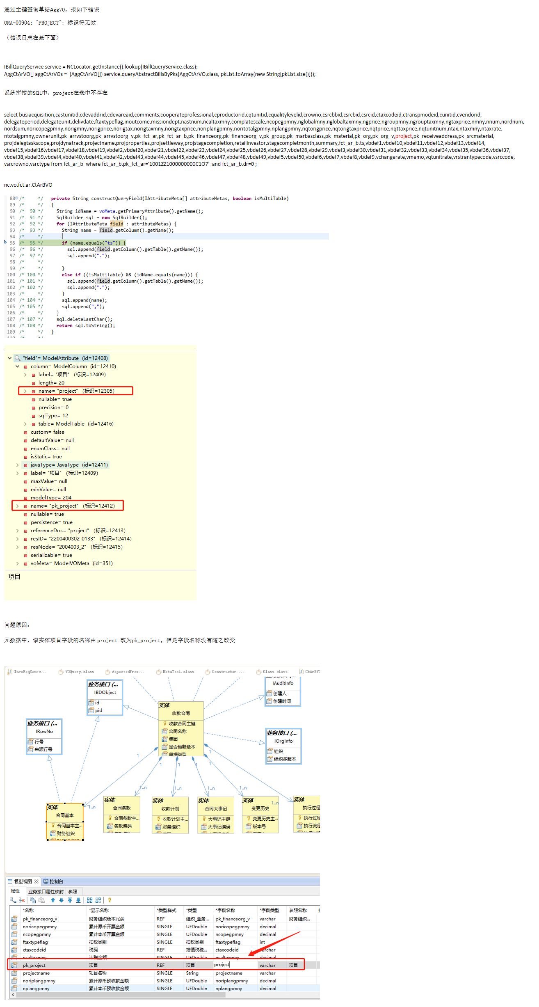Expand the table= ModelTable node
The width and height of the screenshot is (539, 1007).
tap(25, 424)
